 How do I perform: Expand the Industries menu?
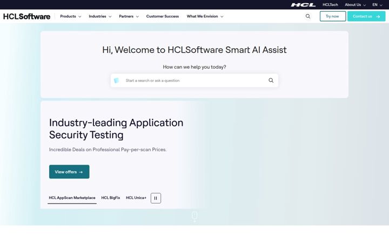100,16
